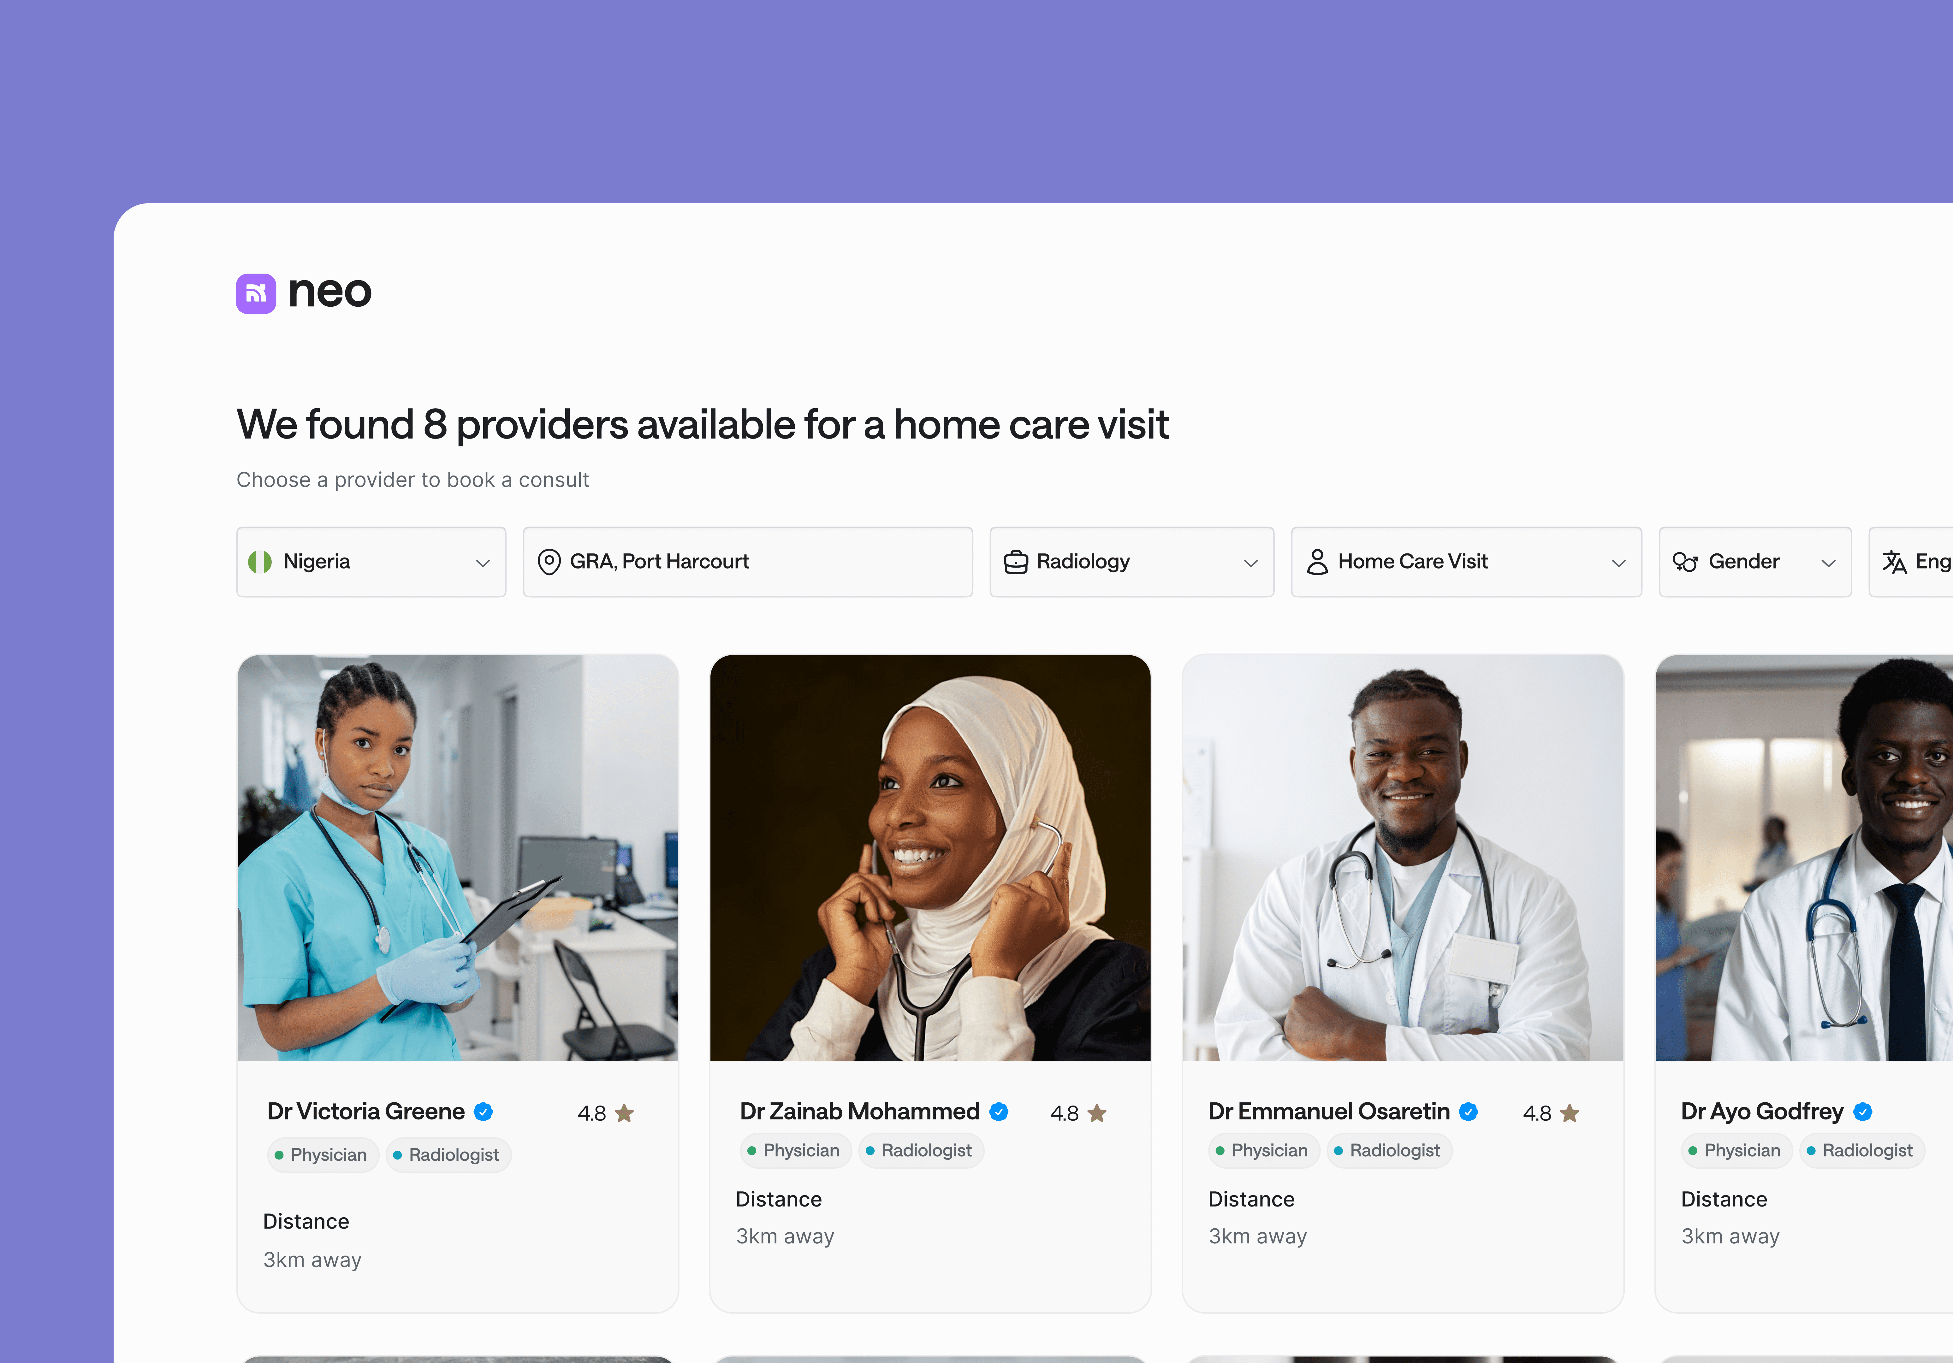
Task: Select Dr Victoria Greene's photo
Action: pos(458,858)
